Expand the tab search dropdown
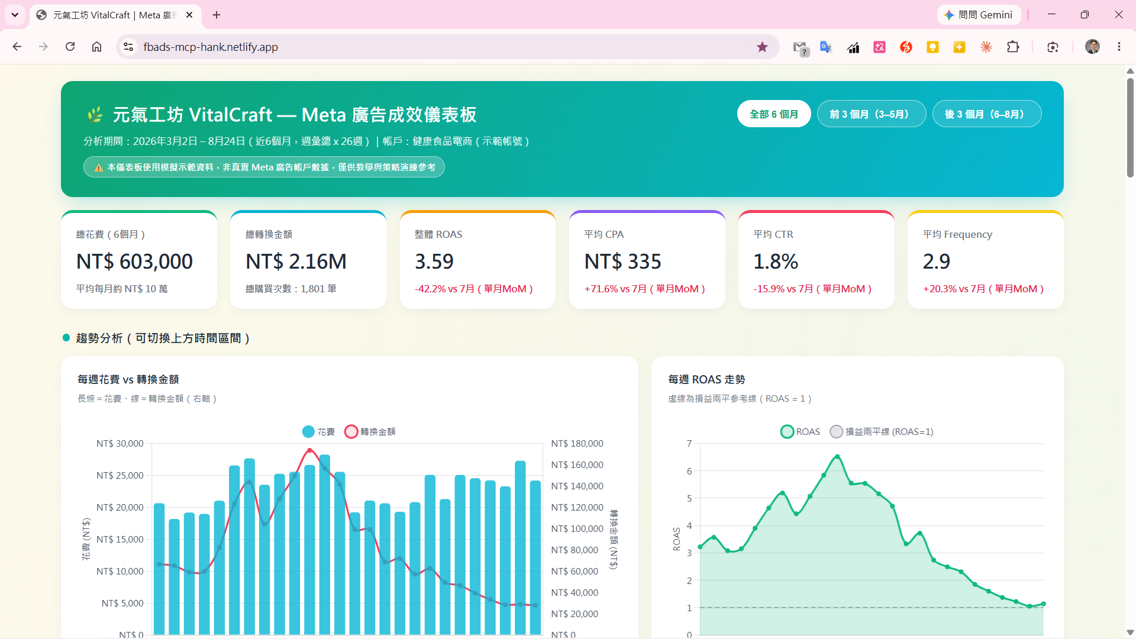The height and width of the screenshot is (639, 1136). (x=15, y=15)
